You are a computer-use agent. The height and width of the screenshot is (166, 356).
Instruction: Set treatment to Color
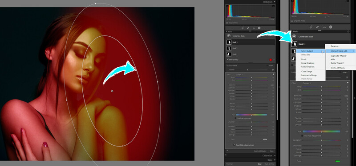click(x=259, y=164)
